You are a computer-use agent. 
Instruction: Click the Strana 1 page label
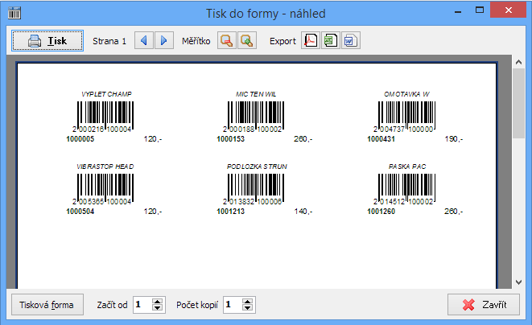[x=109, y=41]
